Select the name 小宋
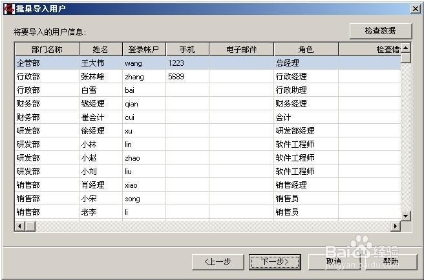The width and height of the screenshot is (424, 280). coord(89,199)
